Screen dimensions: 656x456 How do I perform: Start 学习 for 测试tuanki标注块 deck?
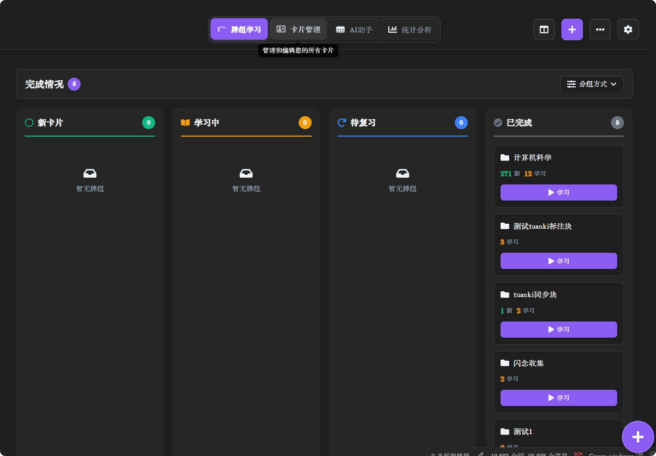tap(558, 261)
